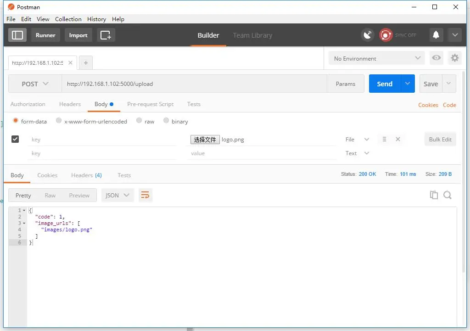Expand the Send button dropdown arrow
470x331 pixels.
408,84
